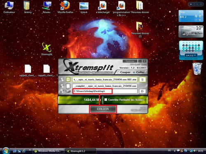Click the destination folder path field
The image size is (206, 154).
tap(105, 91)
